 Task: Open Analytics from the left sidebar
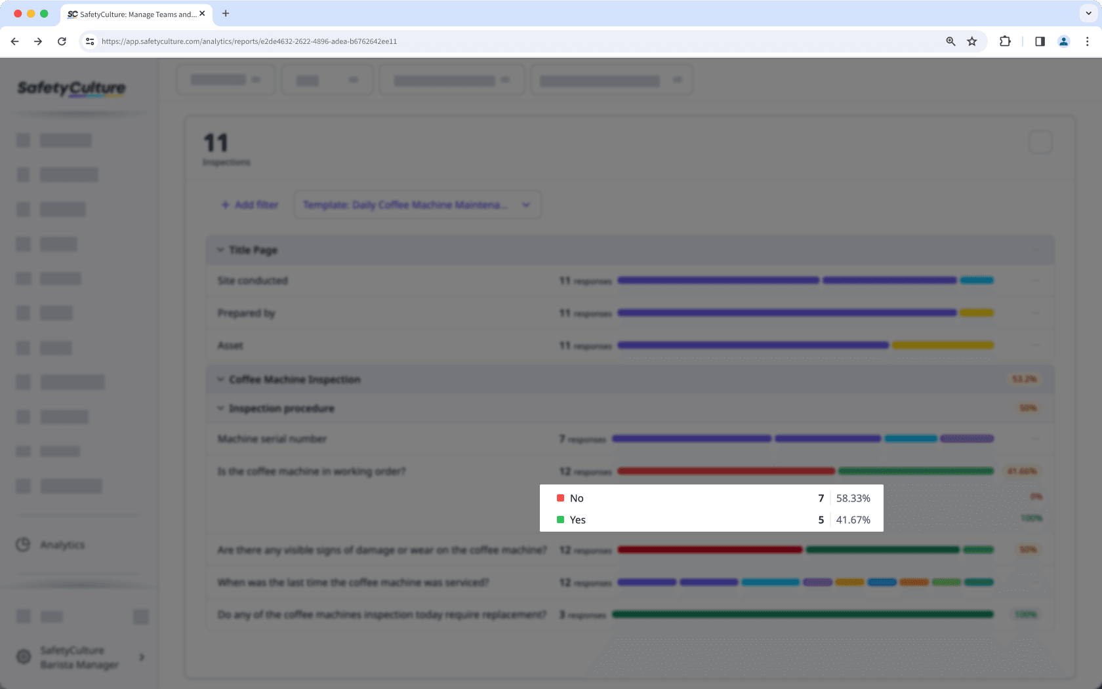62,545
